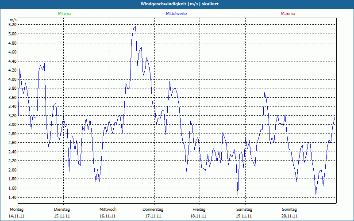Screen dimensions: 354x221
Task: Click the 2,60 y-axis value
Action: click(12, 143)
